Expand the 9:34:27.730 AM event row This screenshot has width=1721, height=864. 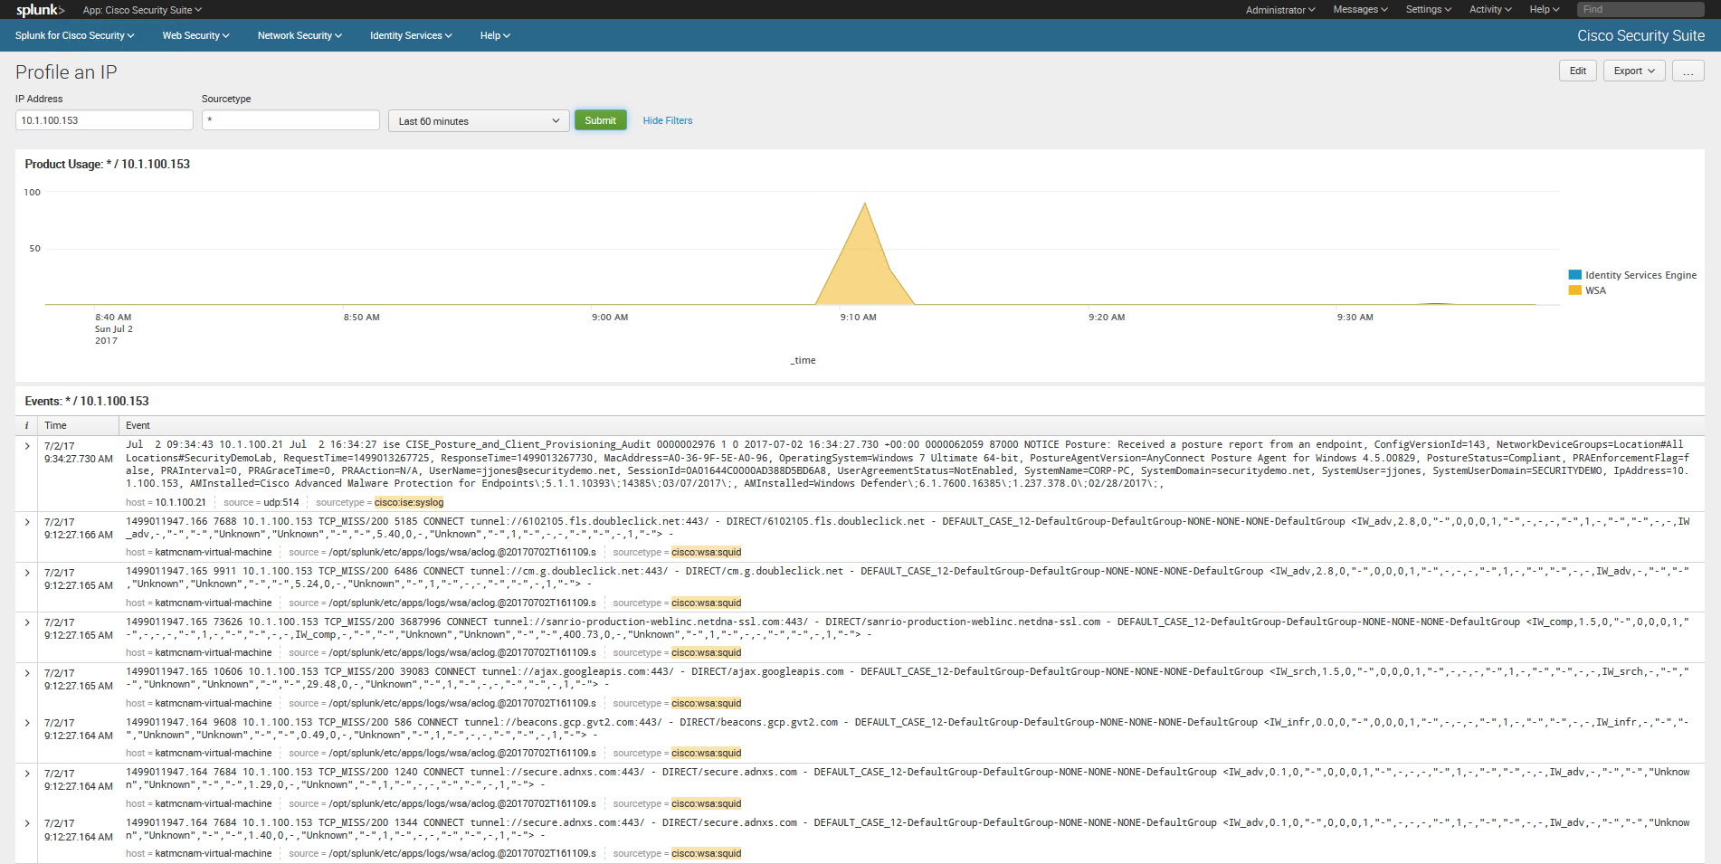coord(27,446)
